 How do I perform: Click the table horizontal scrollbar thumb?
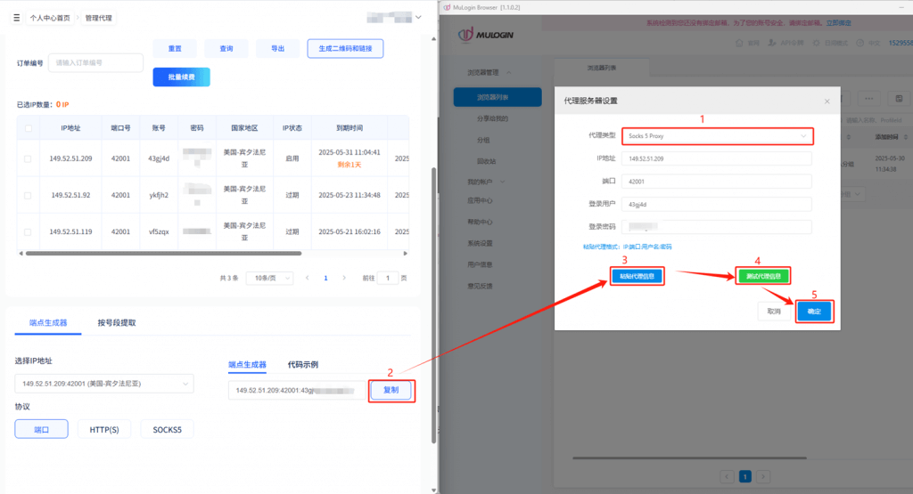164,254
